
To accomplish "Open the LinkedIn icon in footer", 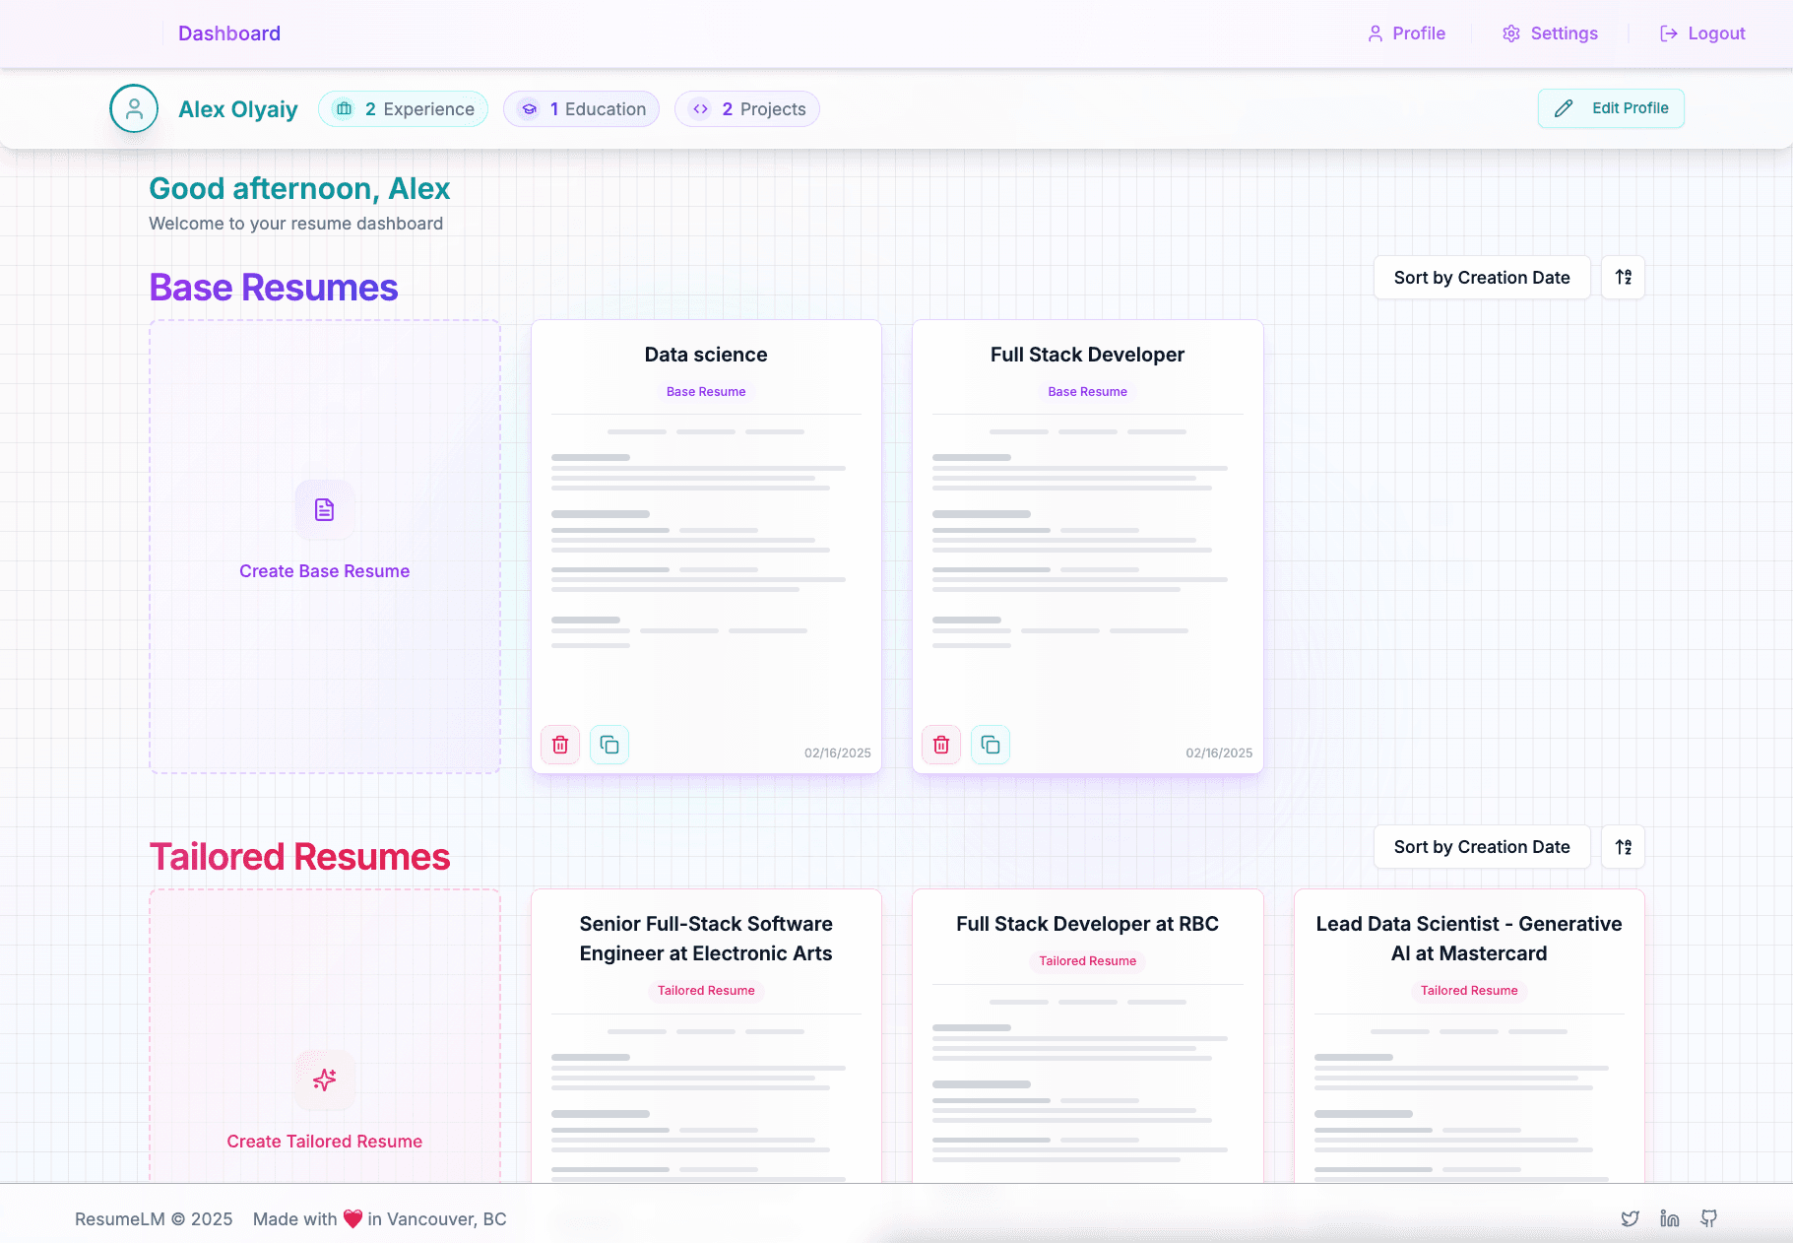I will [x=1669, y=1218].
